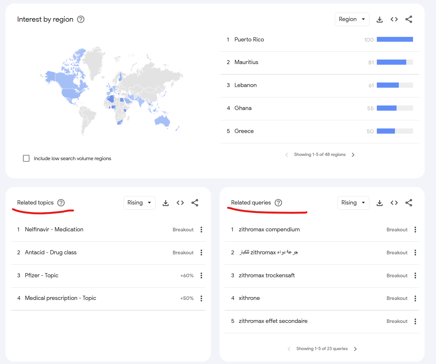Open more options for Nelfinavir topic

pos(201,230)
